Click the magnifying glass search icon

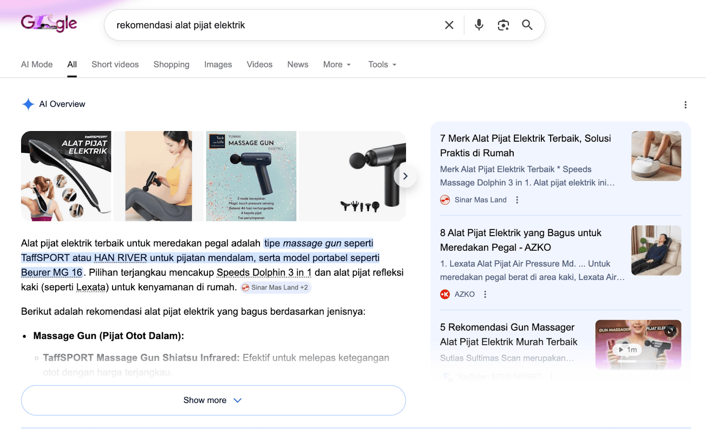click(x=527, y=25)
